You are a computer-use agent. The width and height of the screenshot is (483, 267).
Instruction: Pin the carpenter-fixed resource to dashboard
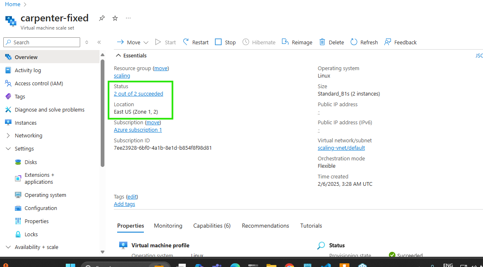click(x=102, y=18)
